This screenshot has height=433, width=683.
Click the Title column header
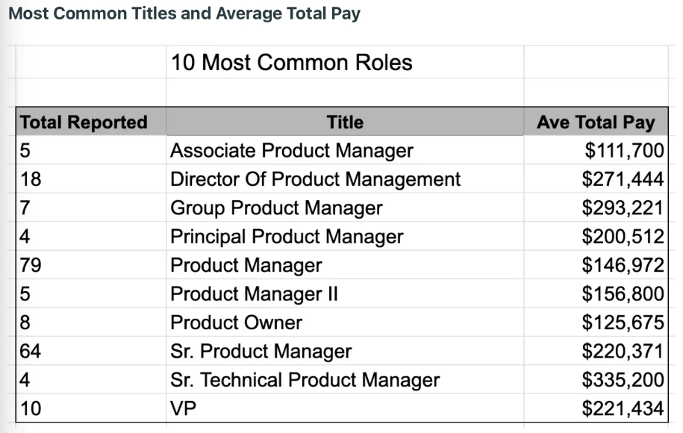point(345,122)
